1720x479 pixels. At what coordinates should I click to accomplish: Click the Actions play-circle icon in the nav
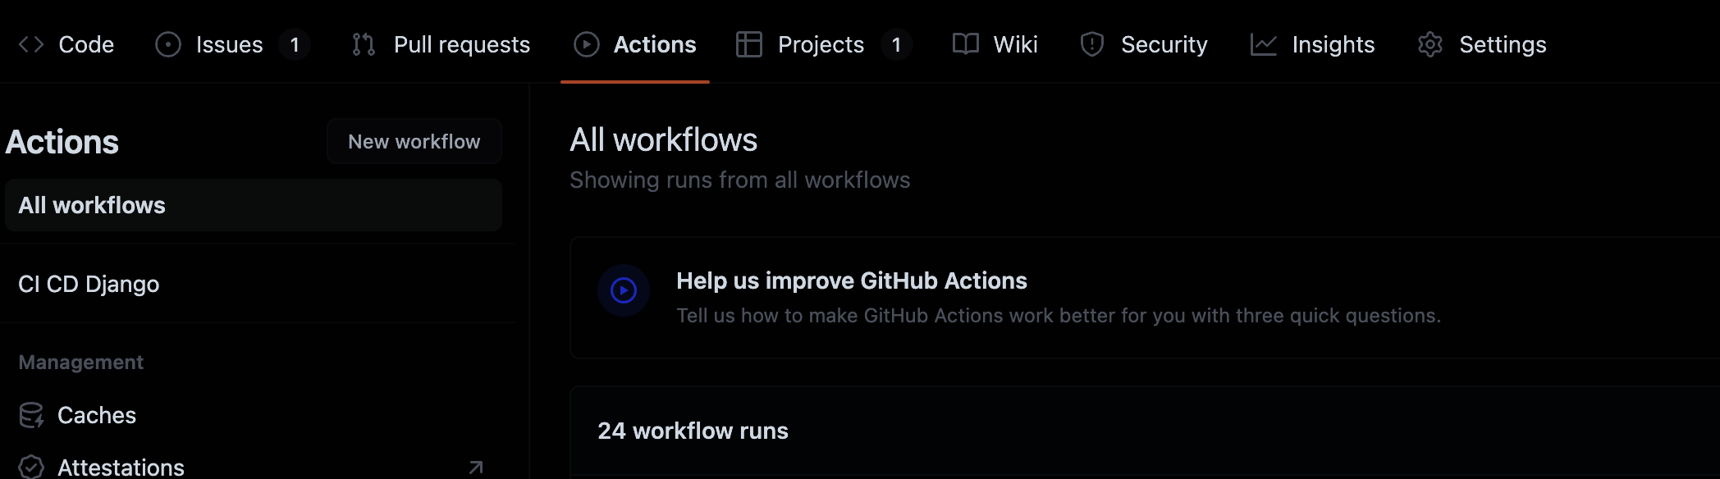click(586, 44)
